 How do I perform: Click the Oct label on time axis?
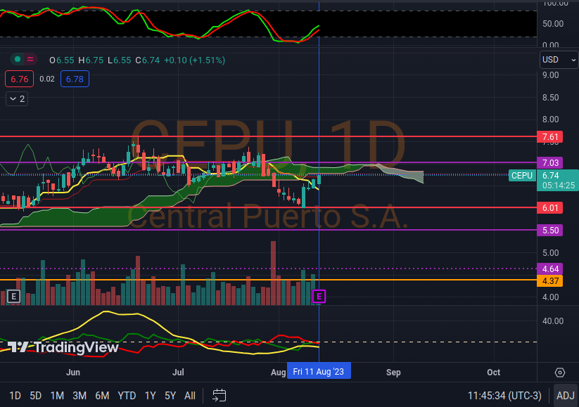point(493,373)
